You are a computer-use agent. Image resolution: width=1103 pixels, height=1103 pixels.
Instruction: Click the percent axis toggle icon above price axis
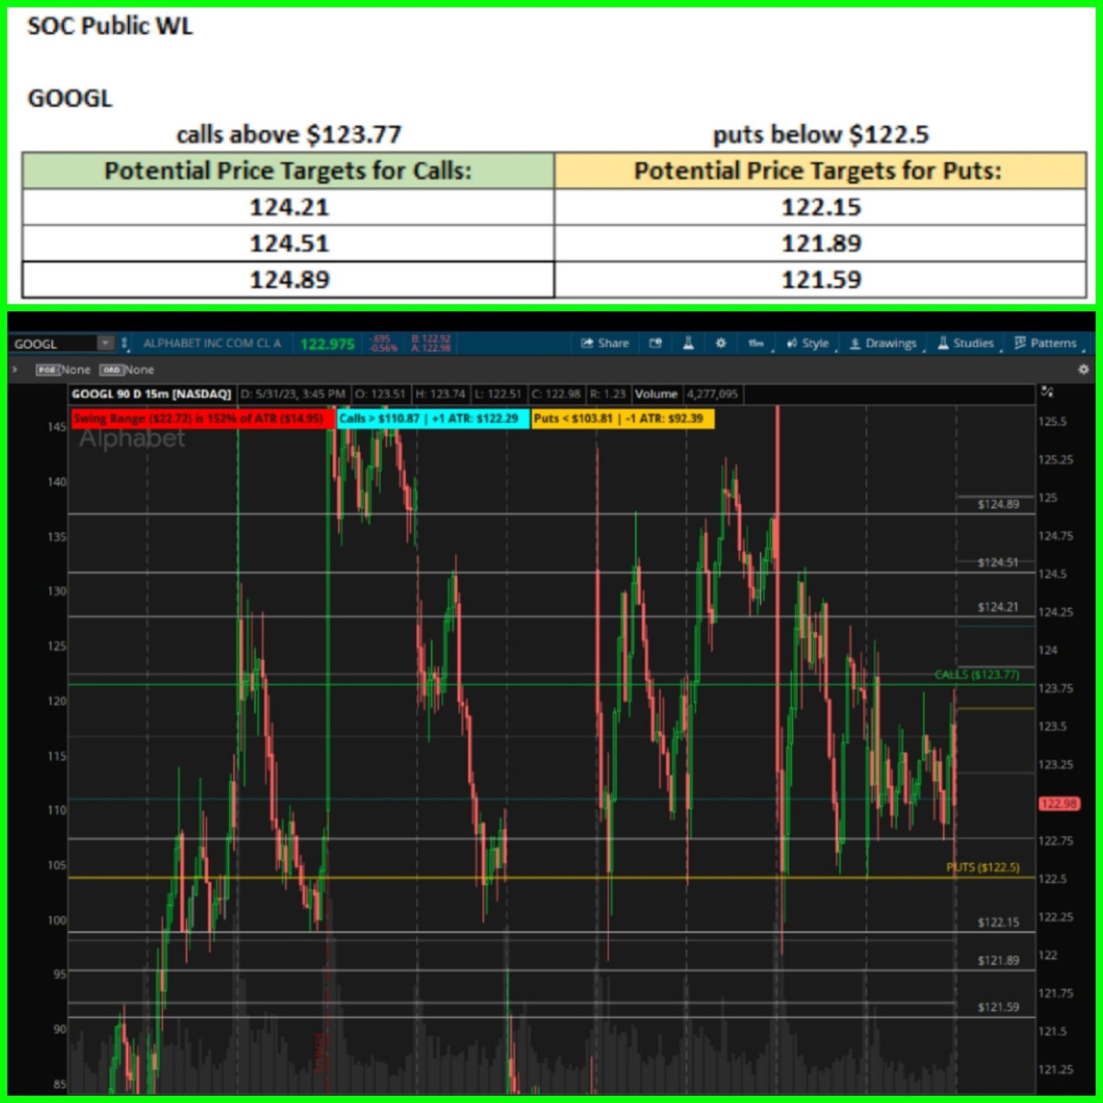1047,392
